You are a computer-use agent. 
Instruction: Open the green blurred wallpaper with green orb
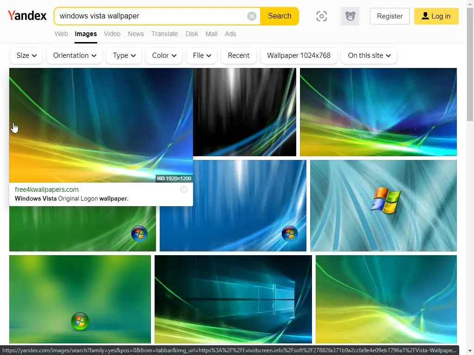point(80,299)
